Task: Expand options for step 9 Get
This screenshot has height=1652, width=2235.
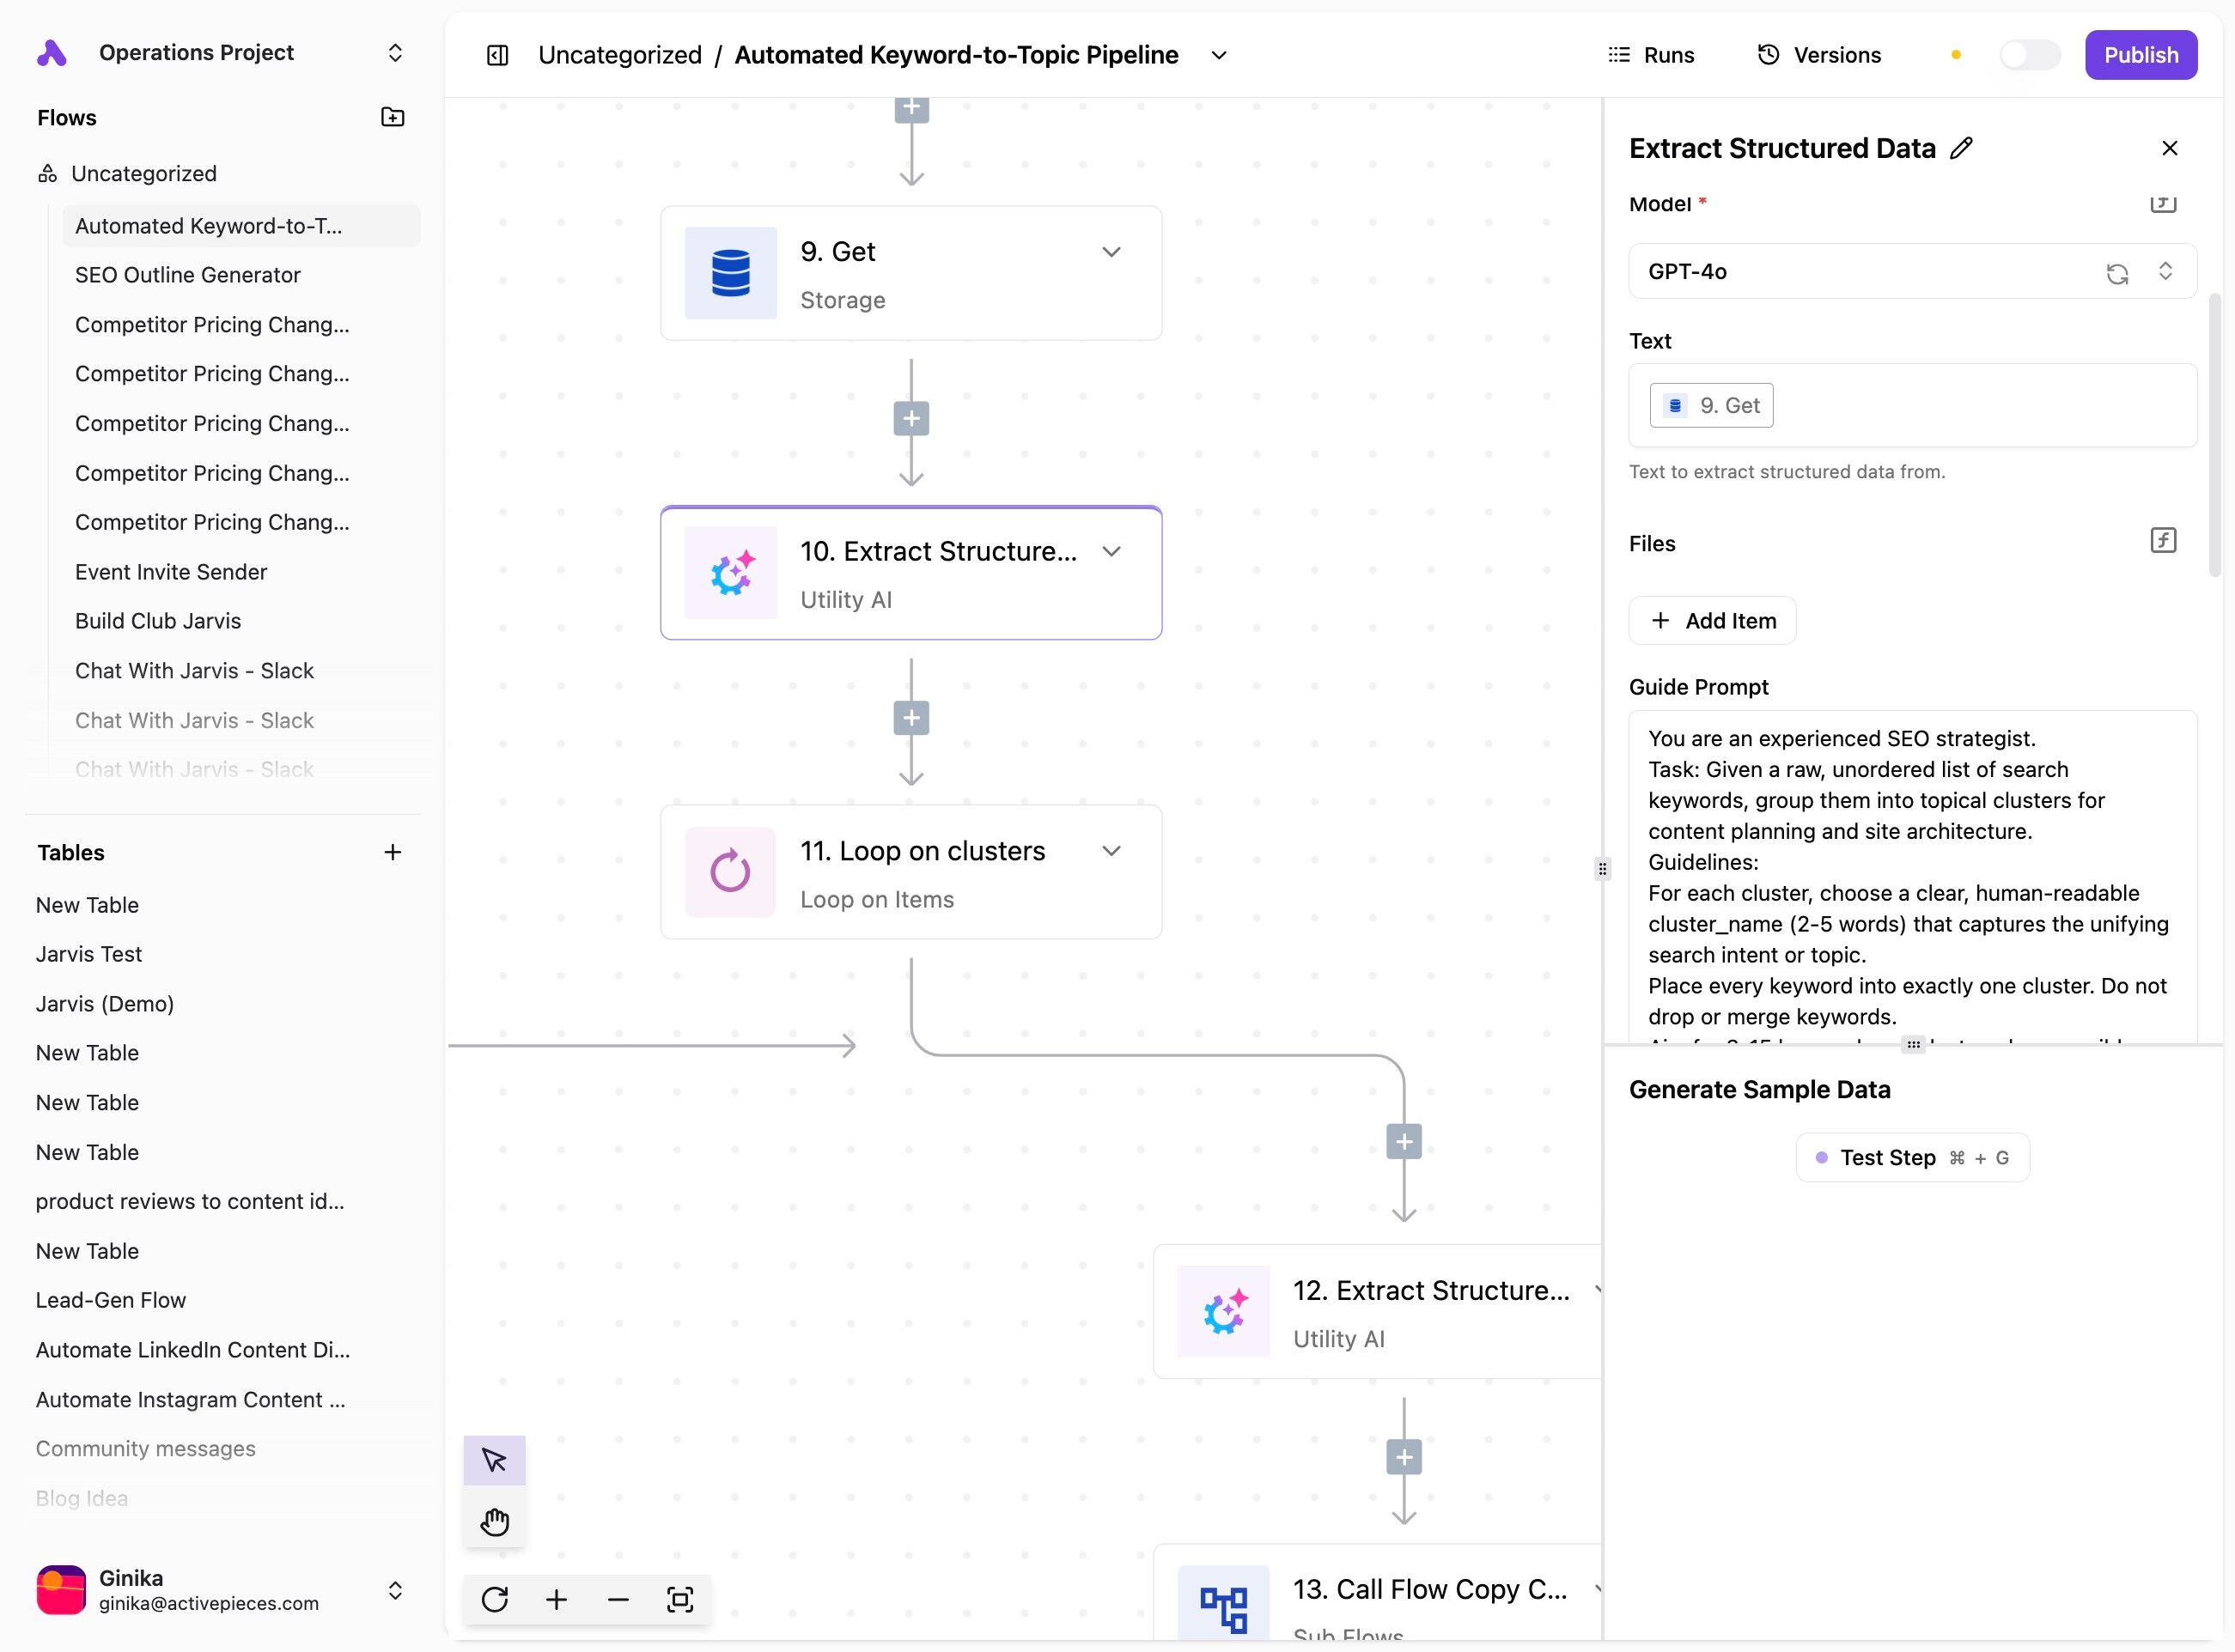Action: coord(1111,252)
